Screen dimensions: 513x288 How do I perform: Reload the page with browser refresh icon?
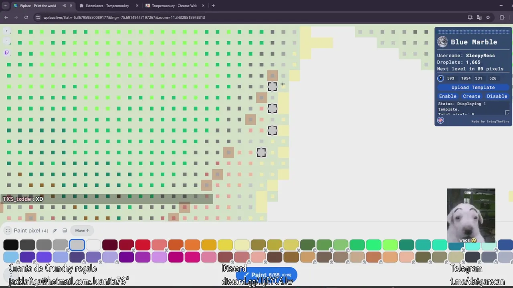[26, 17]
